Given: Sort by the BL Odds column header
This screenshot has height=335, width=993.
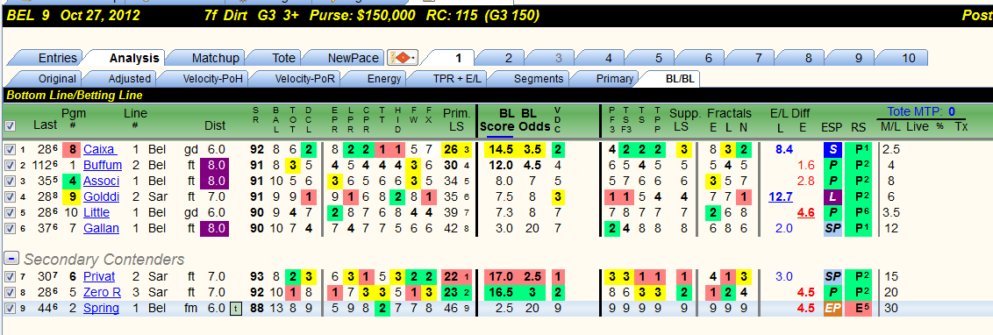Looking at the screenshot, I should [x=534, y=119].
